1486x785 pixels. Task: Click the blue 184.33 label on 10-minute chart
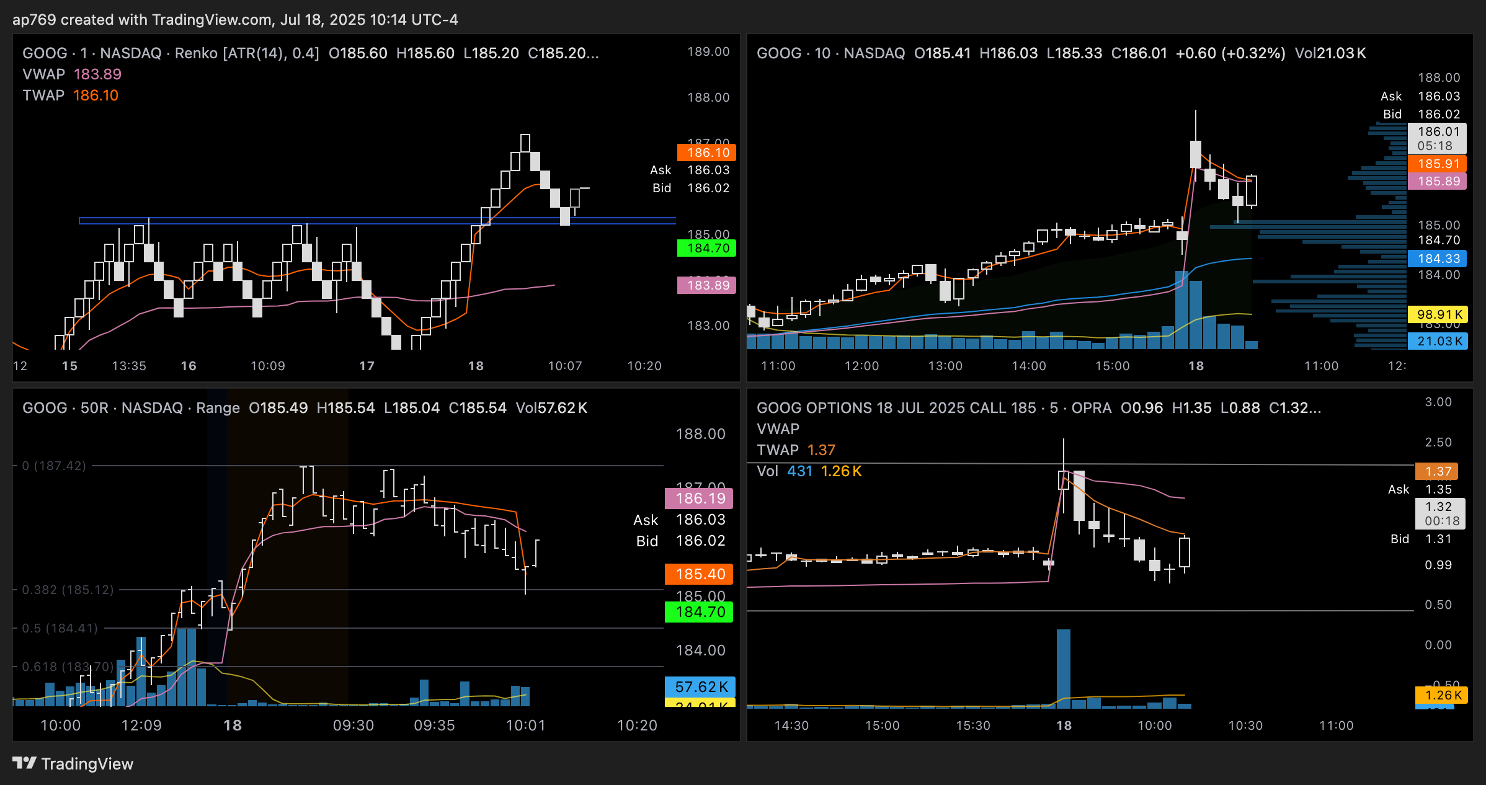point(1437,259)
